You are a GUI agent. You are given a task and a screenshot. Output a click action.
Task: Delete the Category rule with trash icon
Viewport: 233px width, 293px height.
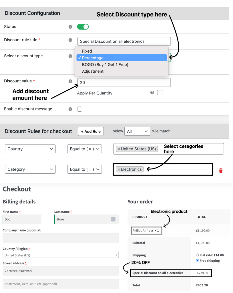(221, 171)
